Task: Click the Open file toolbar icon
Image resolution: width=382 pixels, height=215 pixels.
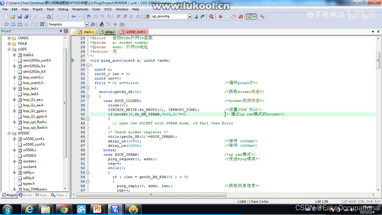Action: click(13, 17)
